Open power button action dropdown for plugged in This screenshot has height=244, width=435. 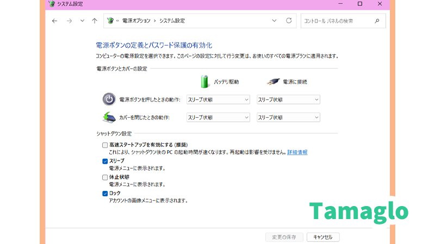click(288, 100)
